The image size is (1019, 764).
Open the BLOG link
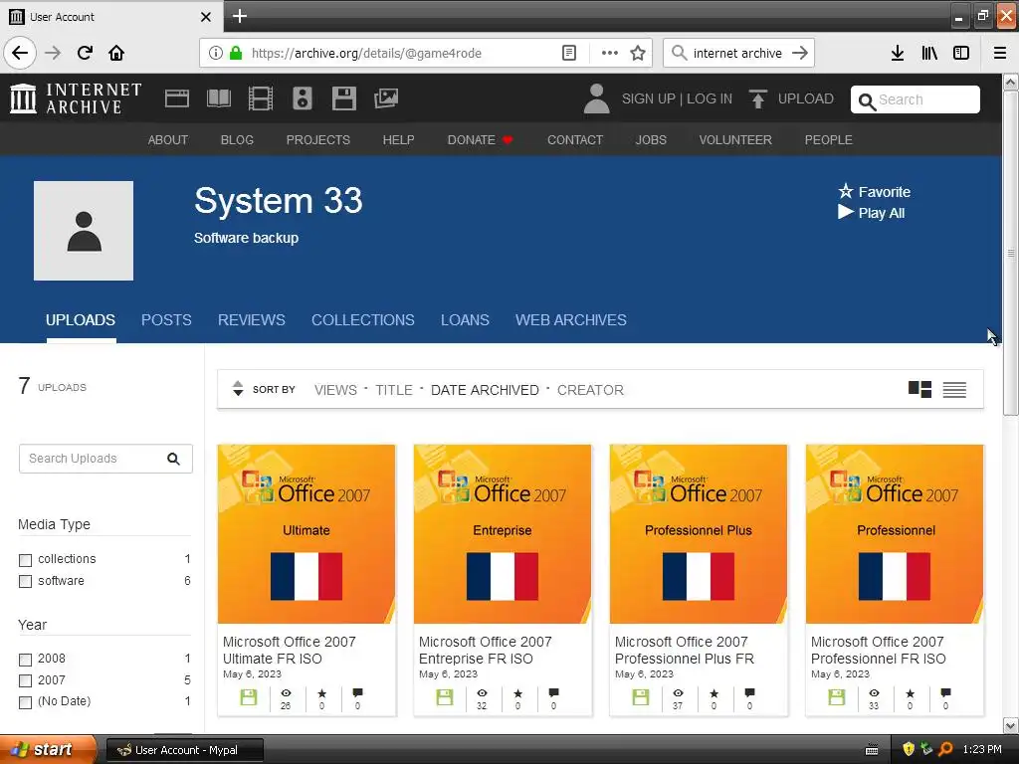[237, 139]
